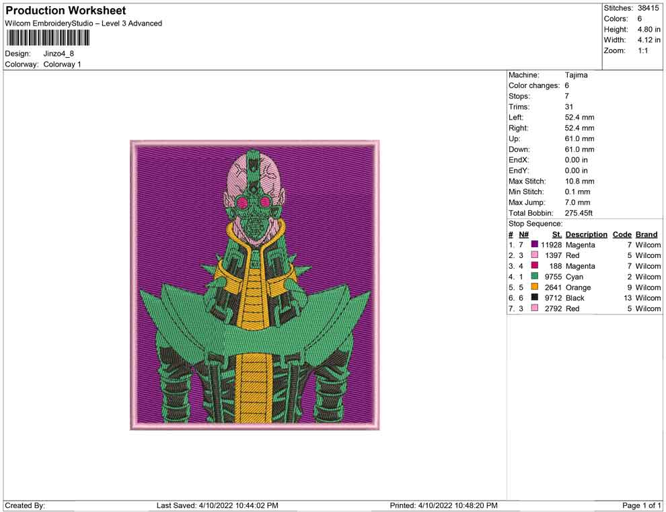Click the Production Worksheet title
Screen dimensions: 666x512
[x=65, y=11]
